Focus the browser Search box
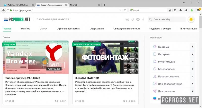 coord(148,10)
